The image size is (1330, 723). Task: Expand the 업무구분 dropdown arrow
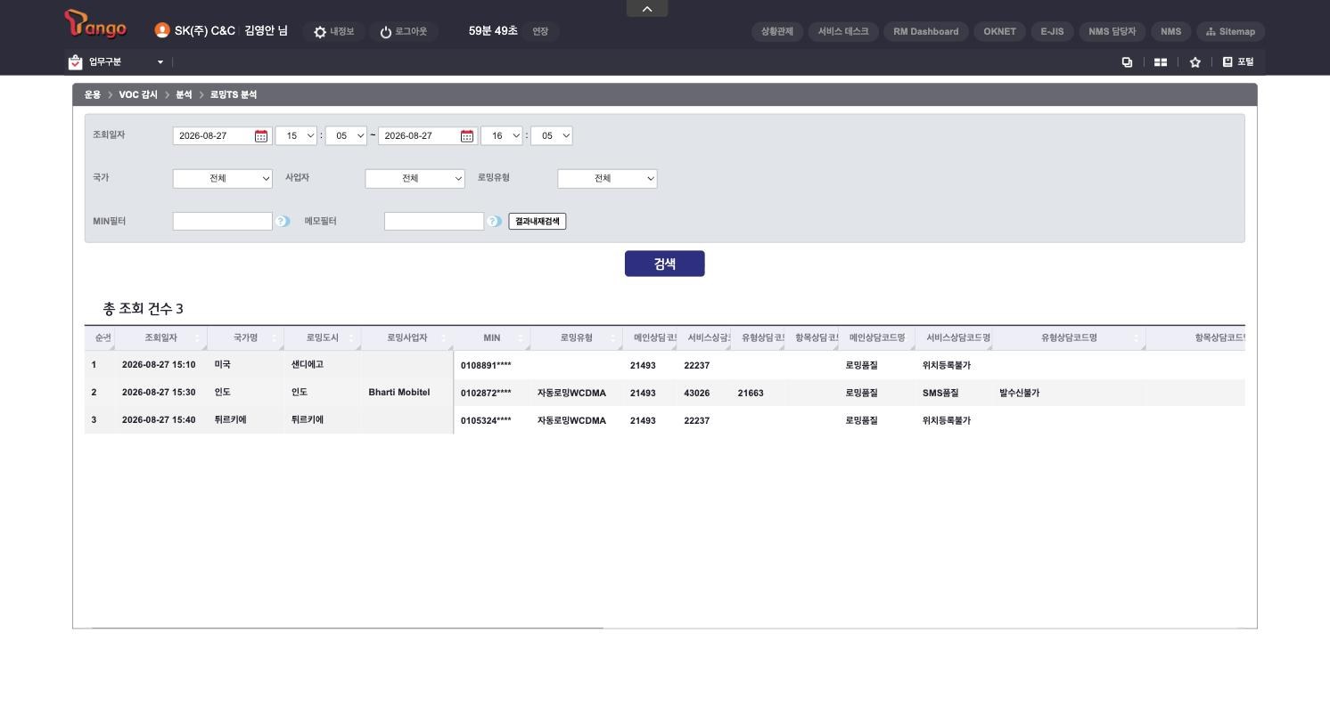click(160, 62)
